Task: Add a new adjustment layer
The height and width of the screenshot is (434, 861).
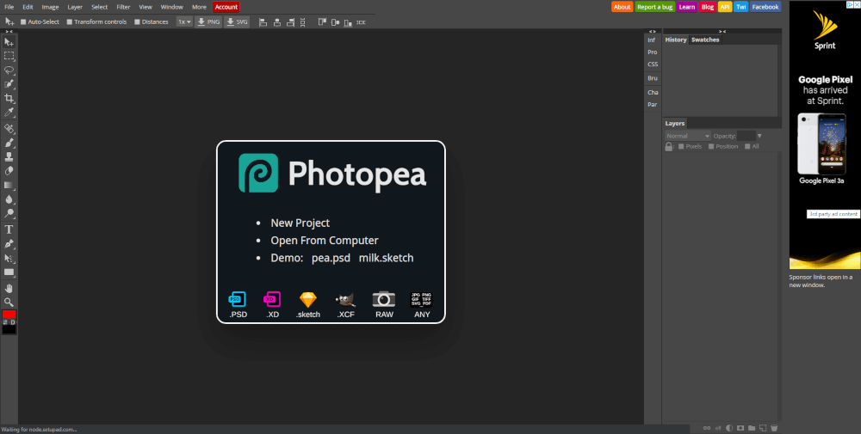Action: tap(729, 428)
